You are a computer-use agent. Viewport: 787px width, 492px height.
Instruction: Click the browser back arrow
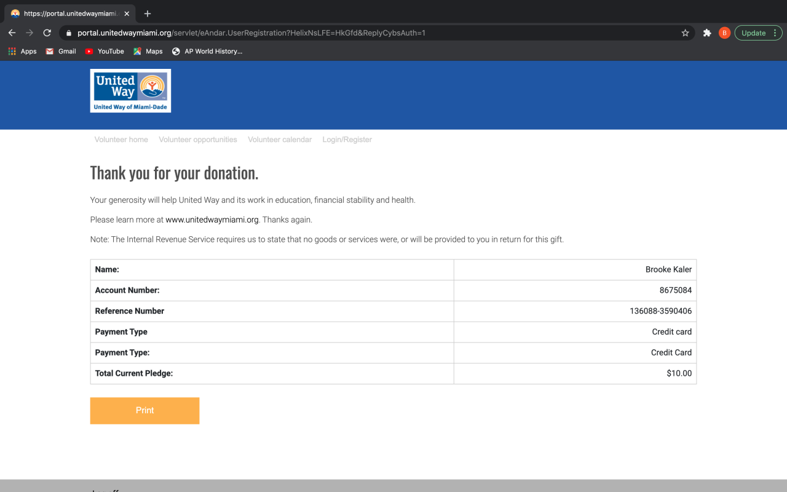click(12, 33)
